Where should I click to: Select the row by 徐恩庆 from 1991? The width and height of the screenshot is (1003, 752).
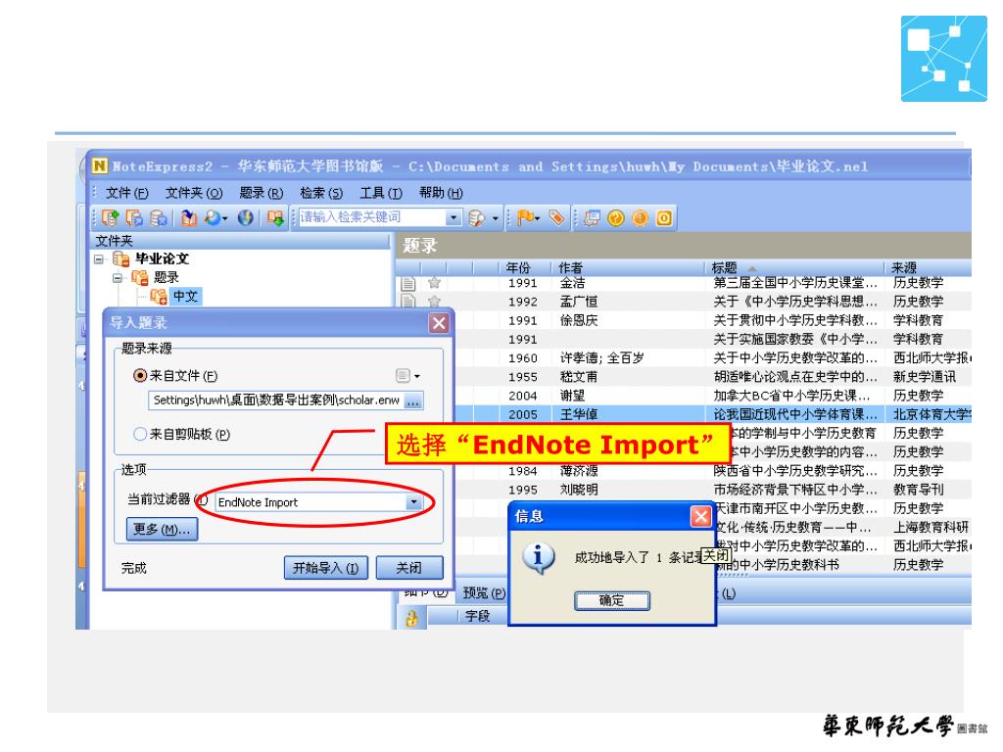click(x=713, y=320)
